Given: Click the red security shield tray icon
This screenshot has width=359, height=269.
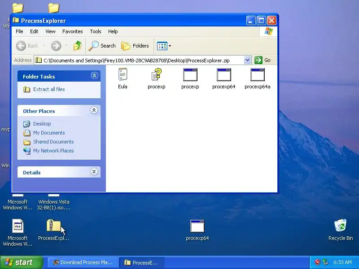Looking at the screenshot, I should tap(317, 262).
